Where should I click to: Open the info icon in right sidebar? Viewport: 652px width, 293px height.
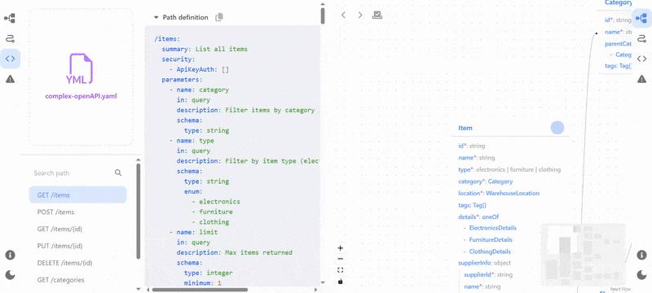coord(641,255)
